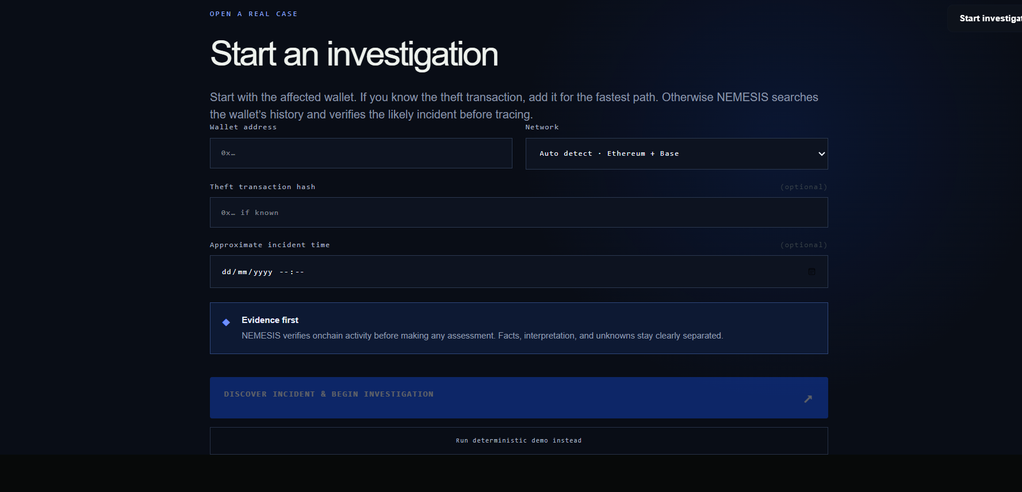
Task: Open the Auto detect Ethereum + Base selector
Action: (x=676, y=153)
